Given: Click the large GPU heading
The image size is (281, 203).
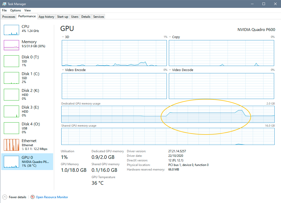Looking at the screenshot, I should tap(67, 29).
